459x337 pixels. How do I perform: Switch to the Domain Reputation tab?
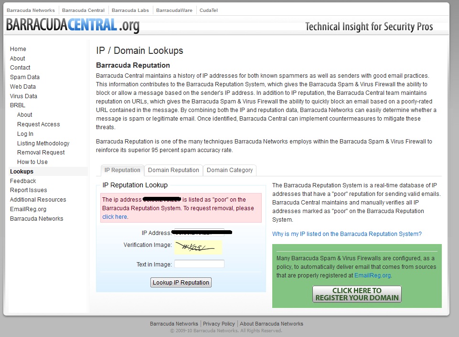173,170
